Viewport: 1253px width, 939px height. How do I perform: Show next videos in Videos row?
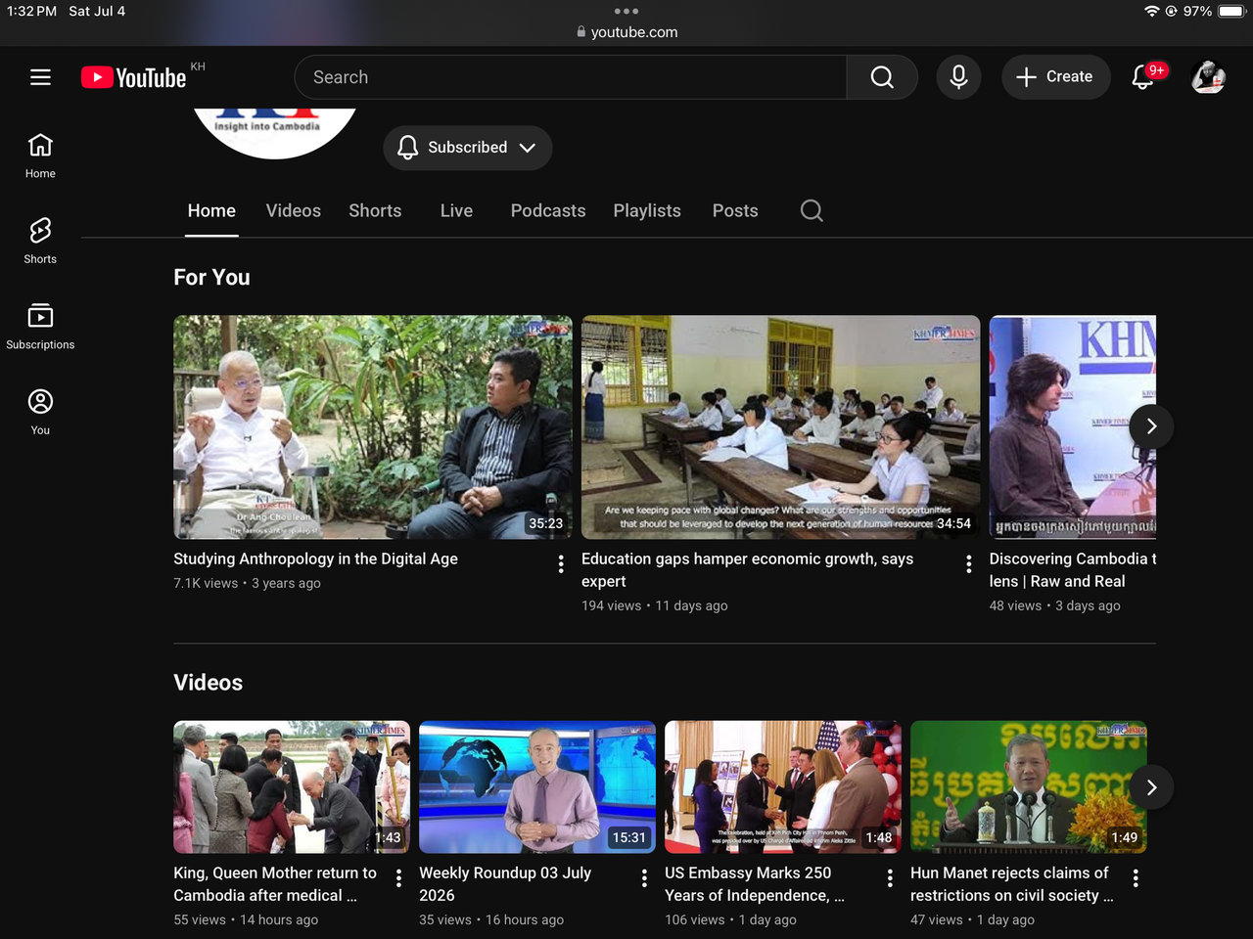[1151, 787]
